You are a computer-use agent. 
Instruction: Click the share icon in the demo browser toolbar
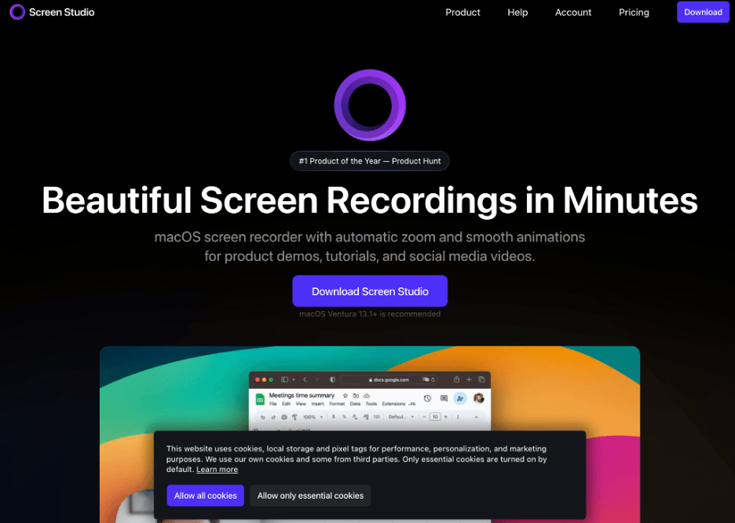pyautogui.click(x=456, y=379)
